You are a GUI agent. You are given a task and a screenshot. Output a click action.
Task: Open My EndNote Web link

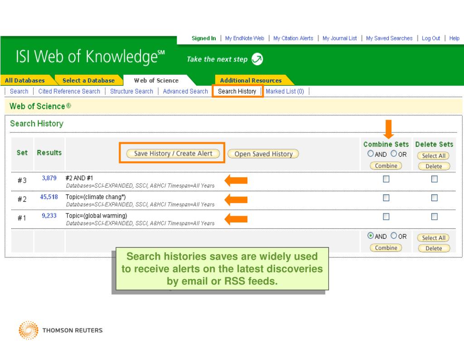click(244, 38)
